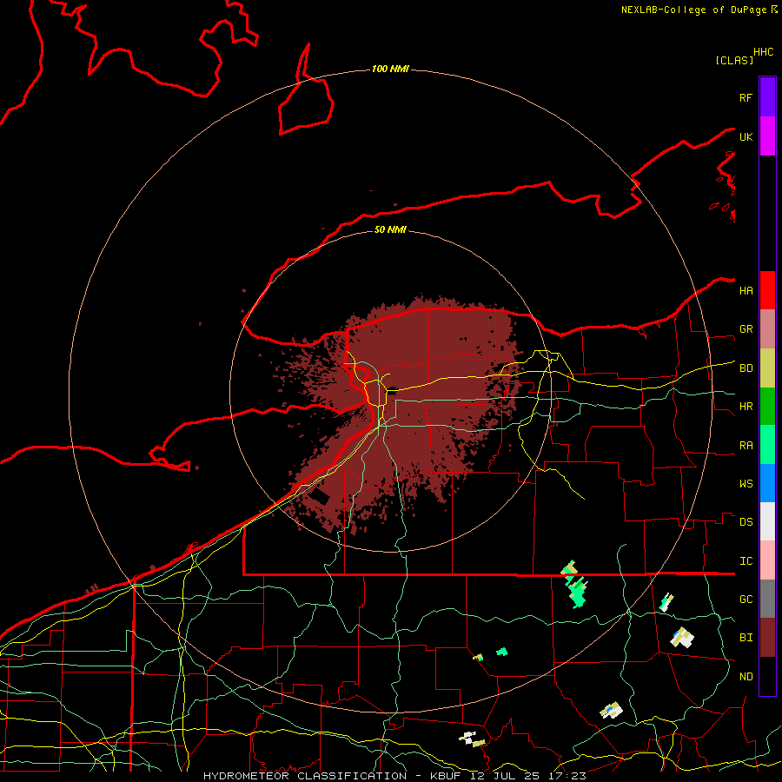Pick the "IC" legend label
Screen dimensions: 782x782
tap(746, 561)
